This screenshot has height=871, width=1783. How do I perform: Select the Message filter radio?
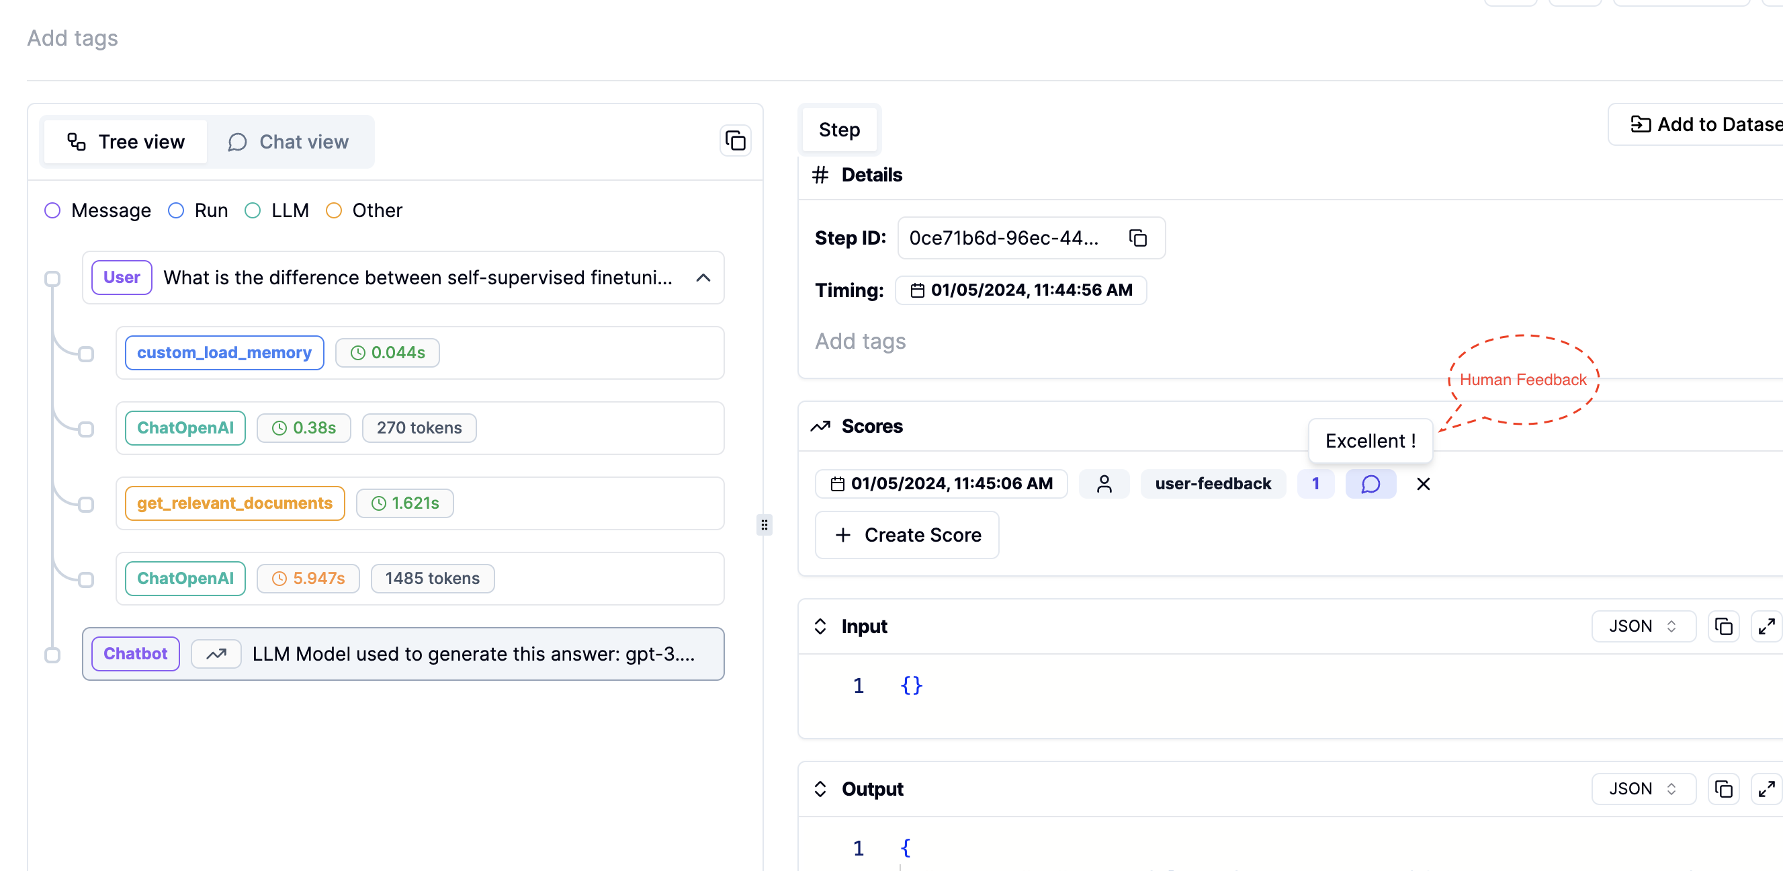(52, 210)
